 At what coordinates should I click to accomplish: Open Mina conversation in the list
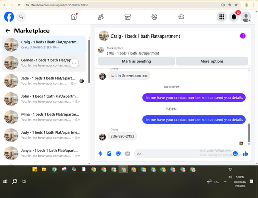(x=44, y=117)
